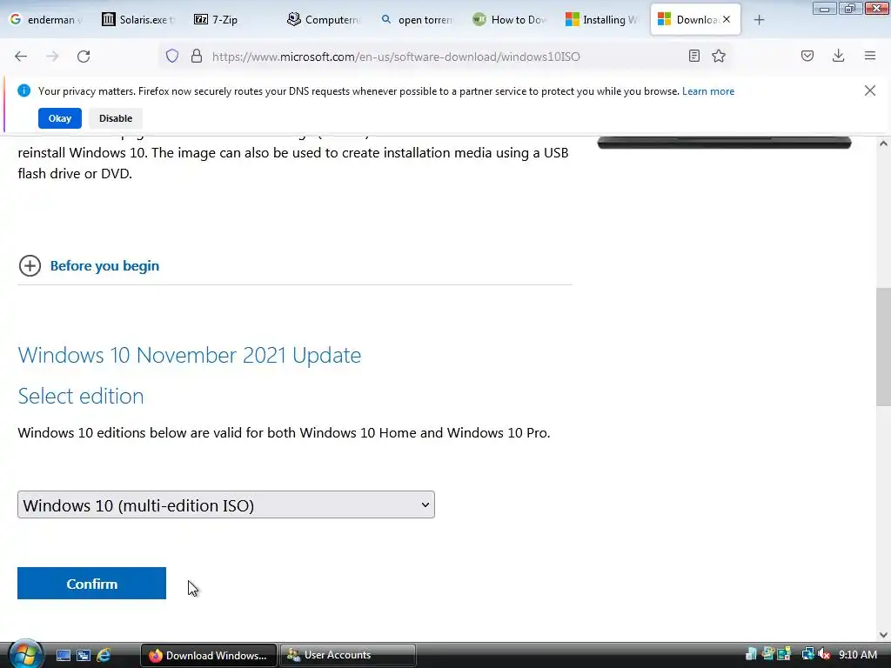Click Switch between windows quick launch icon

[84, 656]
